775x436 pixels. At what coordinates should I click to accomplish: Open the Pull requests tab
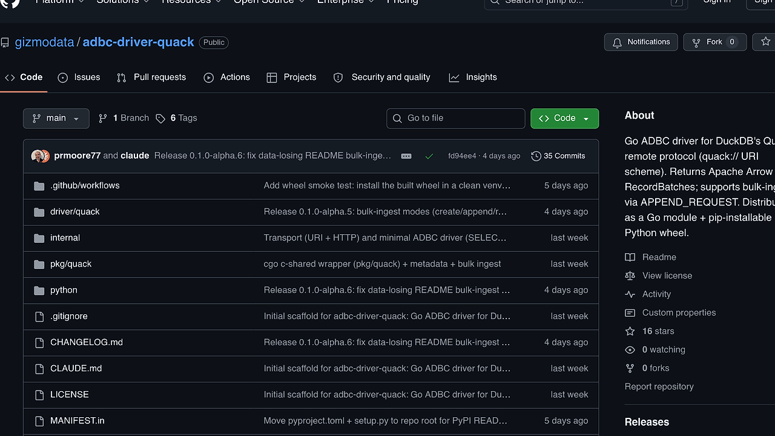point(151,78)
